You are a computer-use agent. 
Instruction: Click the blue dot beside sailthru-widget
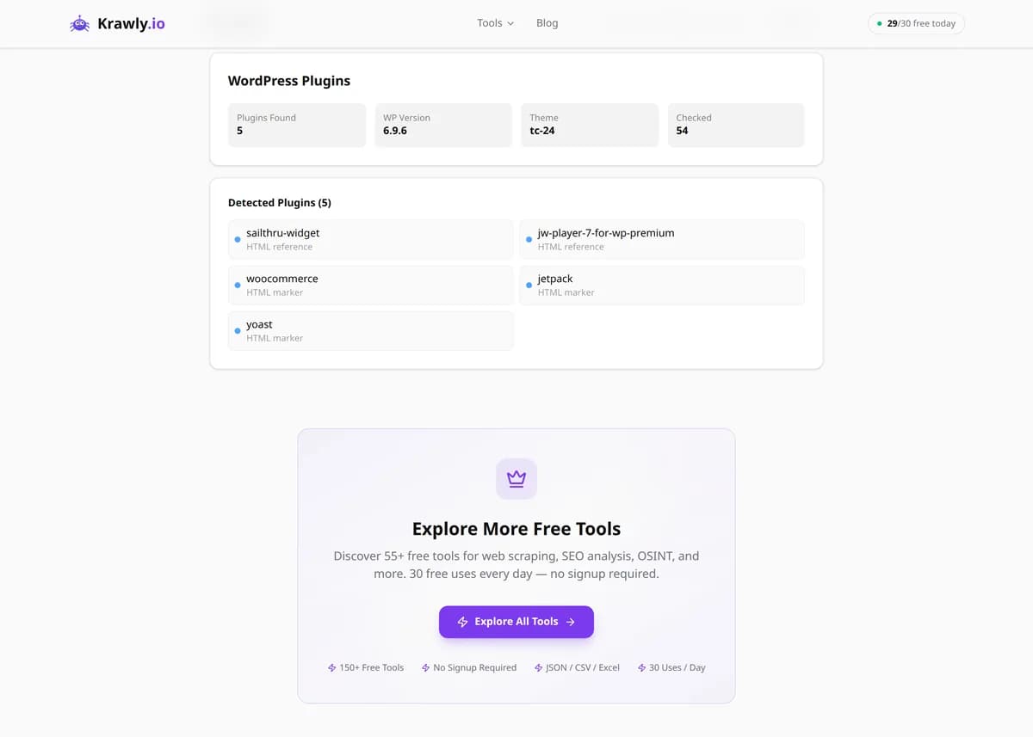238,239
